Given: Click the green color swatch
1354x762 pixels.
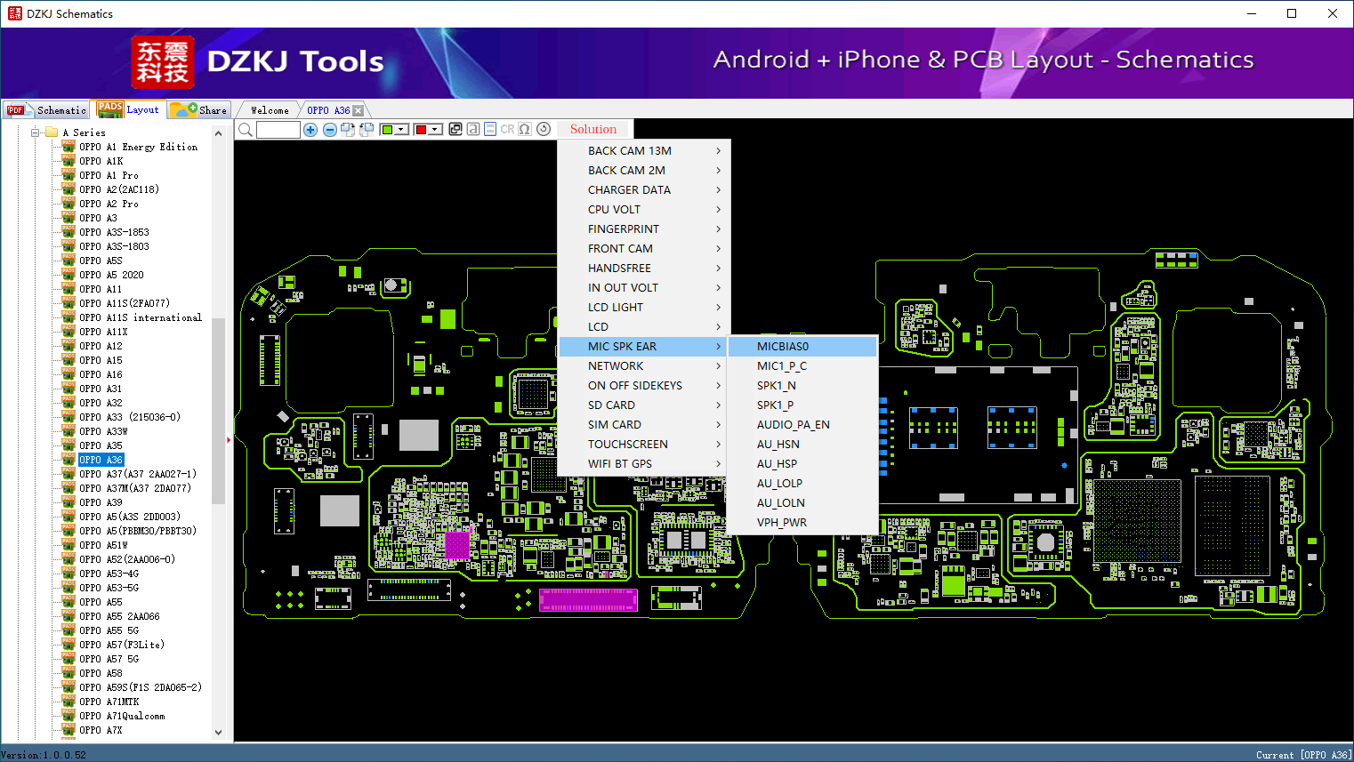Looking at the screenshot, I should click(387, 130).
